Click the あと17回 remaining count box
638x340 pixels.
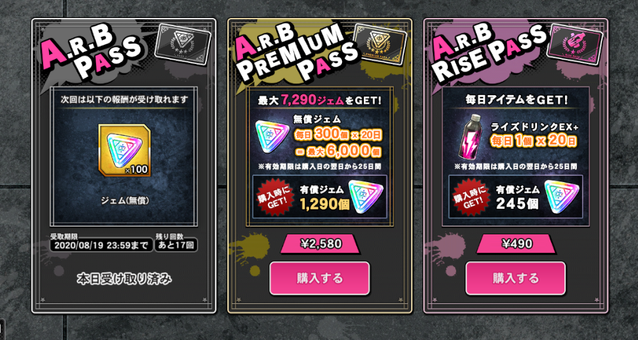(176, 245)
